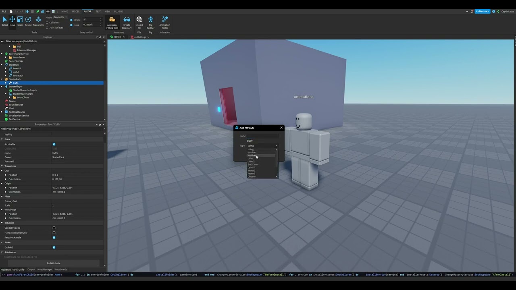Screen dimensions: 516x290
Task: Switch to the Output bottom tab
Action: (31, 269)
